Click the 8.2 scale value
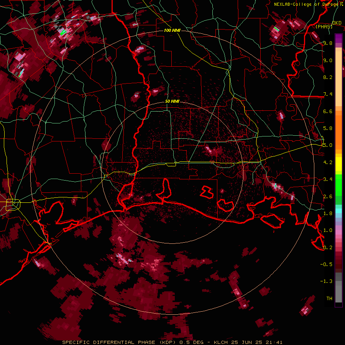The height and width of the screenshot is (345, 345). click(328, 77)
